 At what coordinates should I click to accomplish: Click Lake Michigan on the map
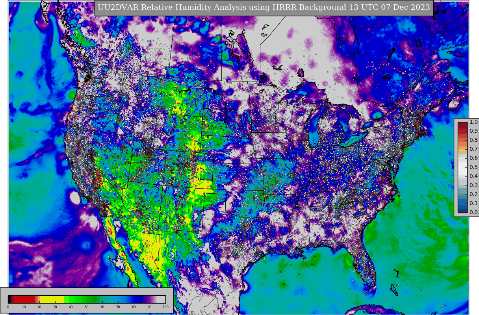[314, 128]
